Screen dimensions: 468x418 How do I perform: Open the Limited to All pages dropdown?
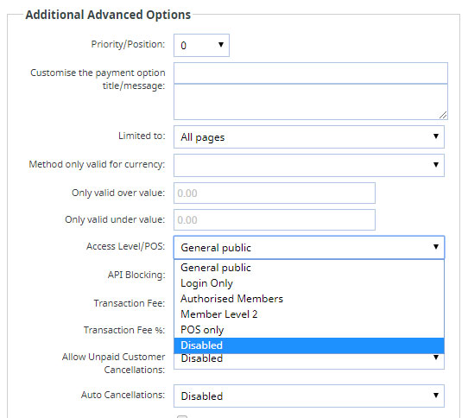(309, 137)
